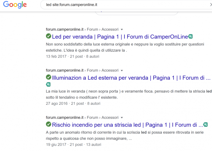Screen dimensions: 212x151
Task: Click the URL breadcrumb above Illuminazion a Led
Action: [x=82, y=70]
